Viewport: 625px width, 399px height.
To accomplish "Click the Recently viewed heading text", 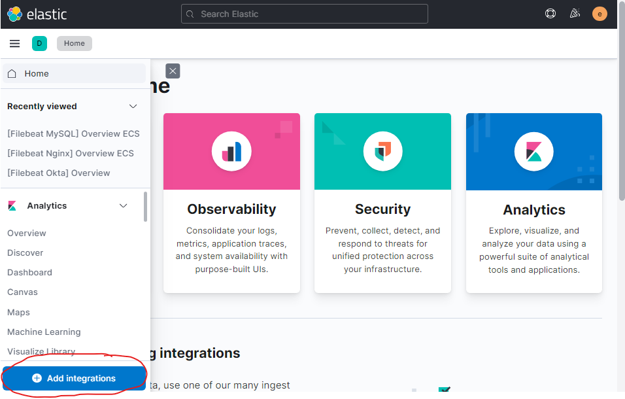I will click(42, 107).
